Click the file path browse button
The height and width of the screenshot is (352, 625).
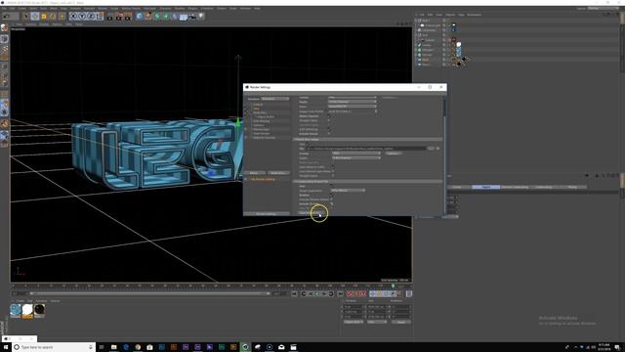431,149
